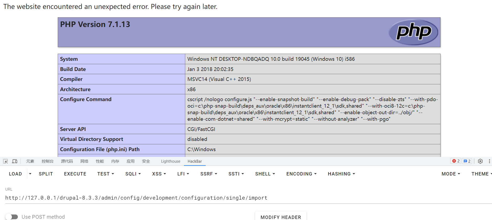The width and height of the screenshot is (492, 220).
Task: Open the HASHING dropdown menu
Action: point(341,174)
